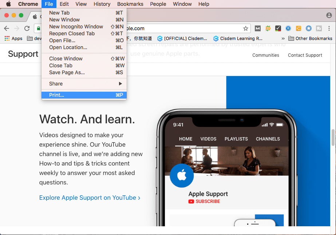Choose New Tab from the File menu
Viewport: 336px width, 235px height.
[x=84, y=13]
